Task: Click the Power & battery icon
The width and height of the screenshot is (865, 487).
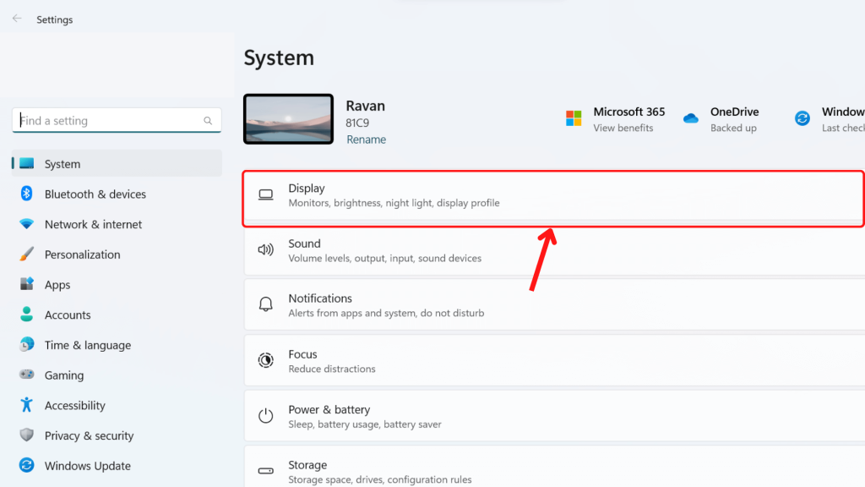Action: [266, 415]
